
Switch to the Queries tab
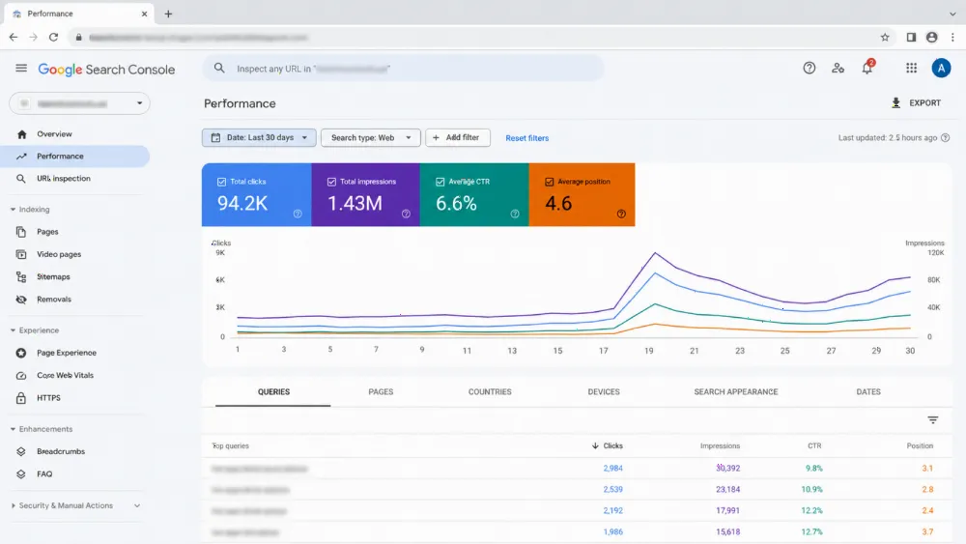tap(273, 392)
